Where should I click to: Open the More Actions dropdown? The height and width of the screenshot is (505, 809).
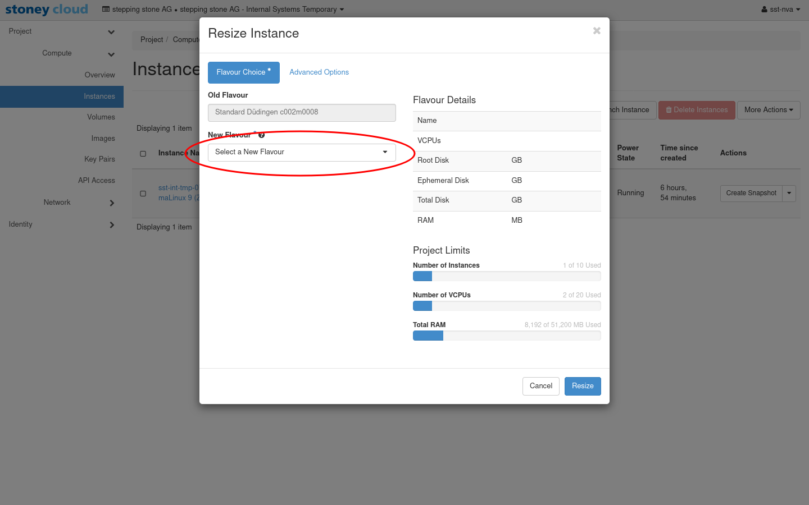768,110
